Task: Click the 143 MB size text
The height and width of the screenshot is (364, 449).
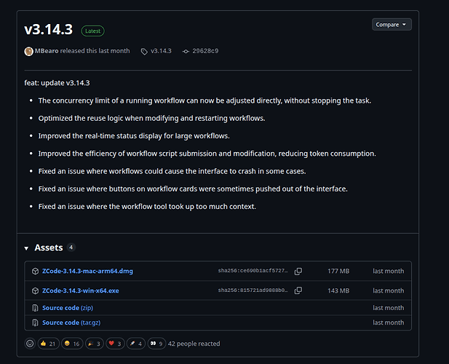Action: click(x=338, y=290)
